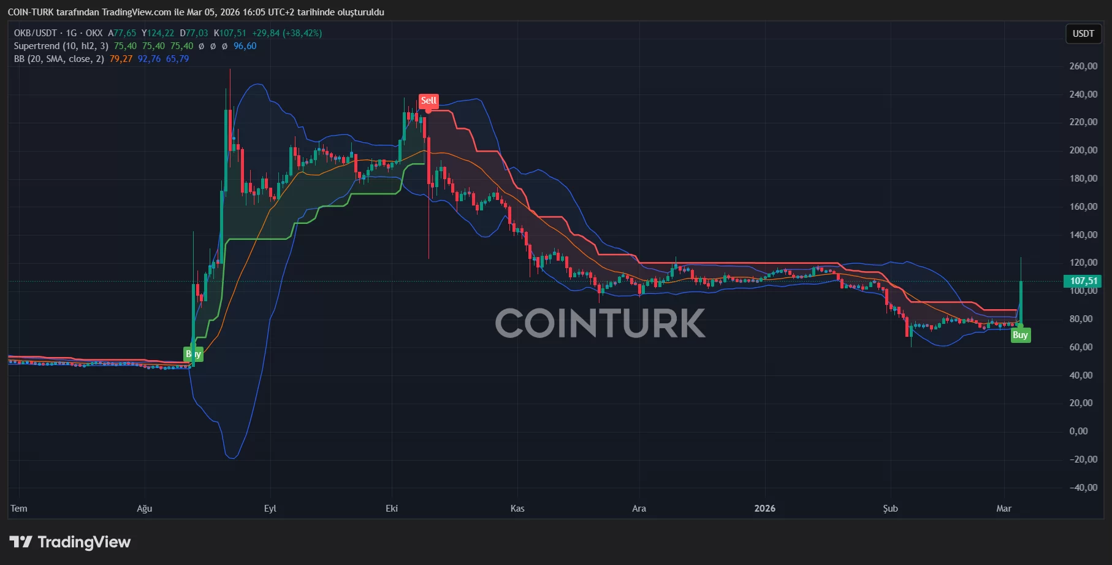Click the red Sell signal marker
The height and width of the screenshot is (565, 1112).
click(428, 101)
